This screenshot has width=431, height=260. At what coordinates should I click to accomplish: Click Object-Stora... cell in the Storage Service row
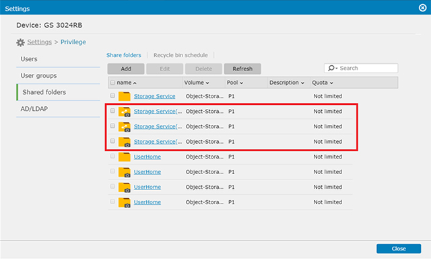(205, 96)
